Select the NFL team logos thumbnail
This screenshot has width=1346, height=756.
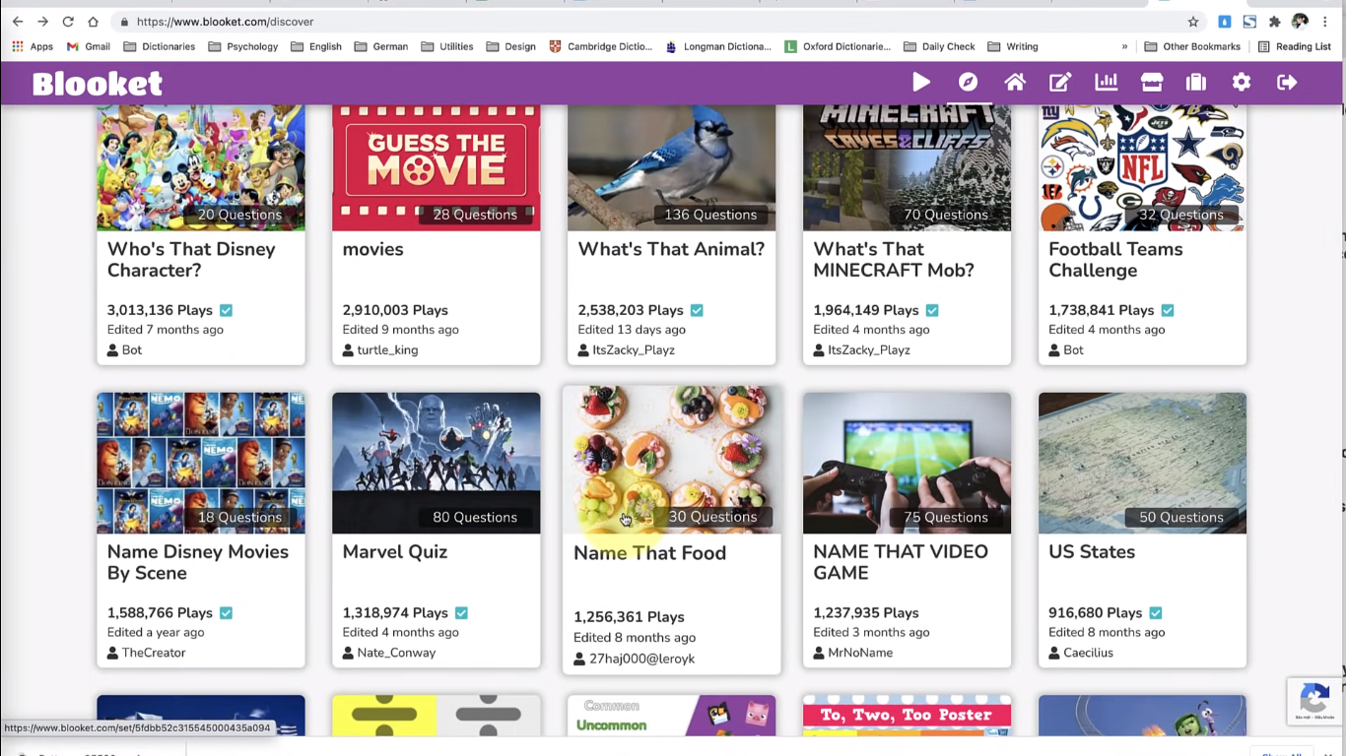tap(1143, 167)
